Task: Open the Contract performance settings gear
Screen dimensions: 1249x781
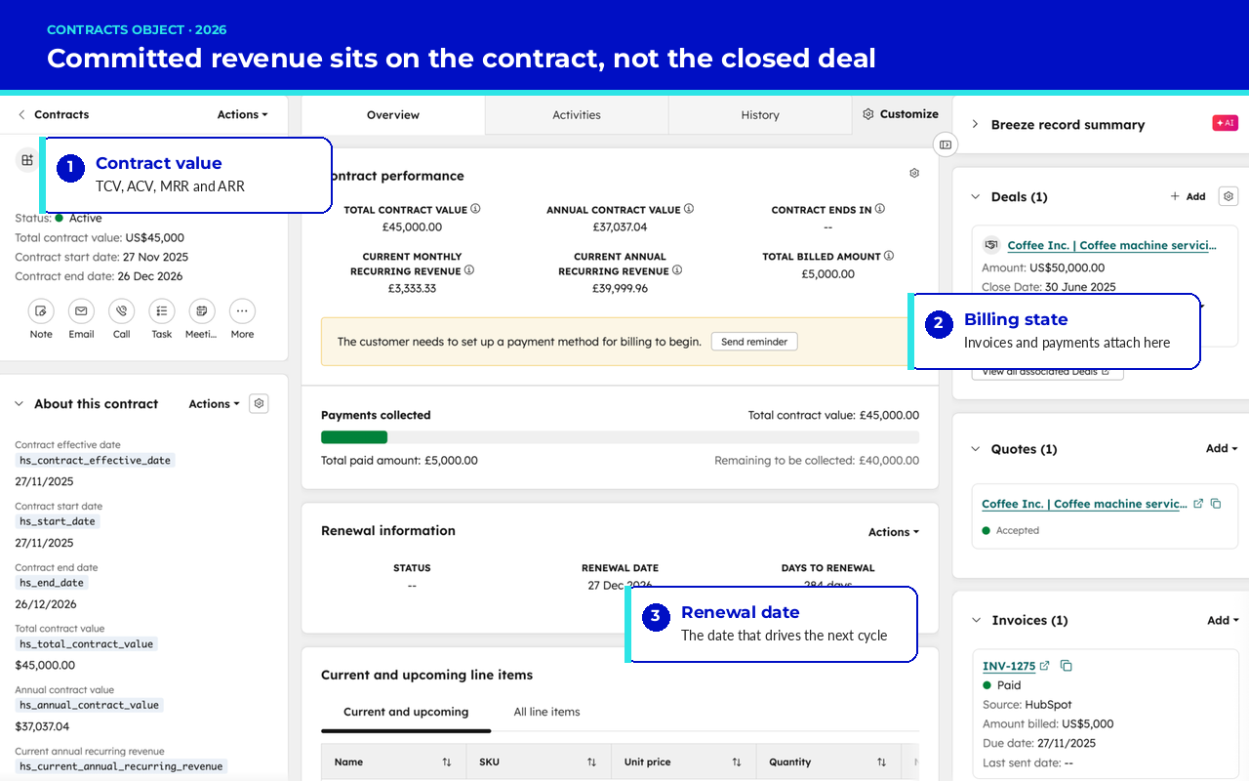Action: click(914, 173)
